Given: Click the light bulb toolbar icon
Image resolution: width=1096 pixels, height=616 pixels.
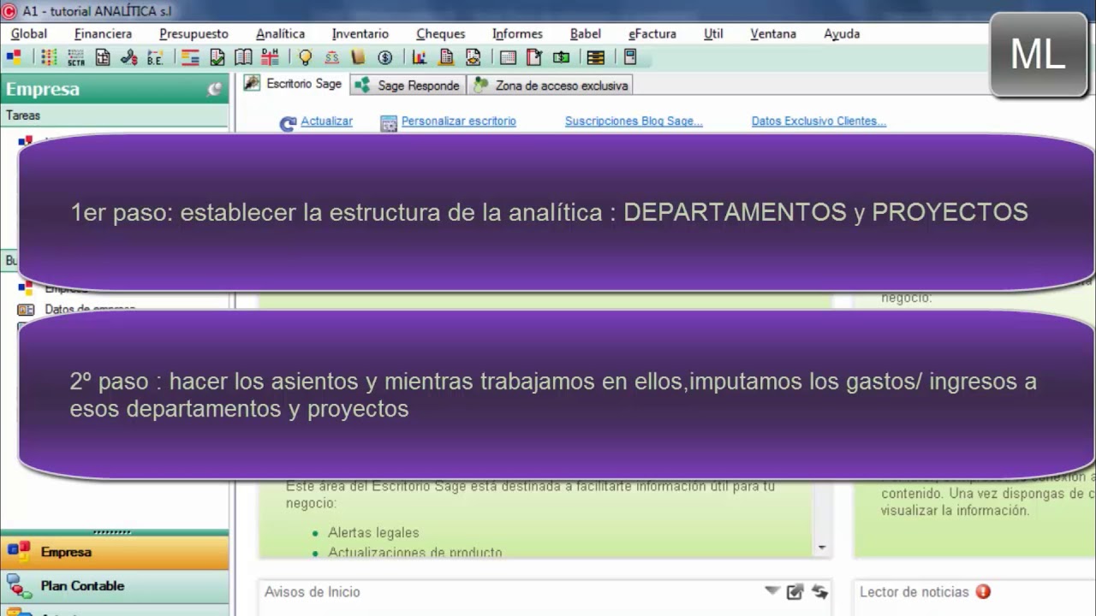Looking at the screenshot, I should [x=305, y=57].
